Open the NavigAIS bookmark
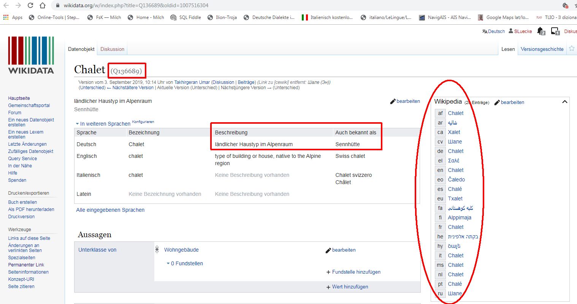Screen dimensions: 577x304 [445, 17]
